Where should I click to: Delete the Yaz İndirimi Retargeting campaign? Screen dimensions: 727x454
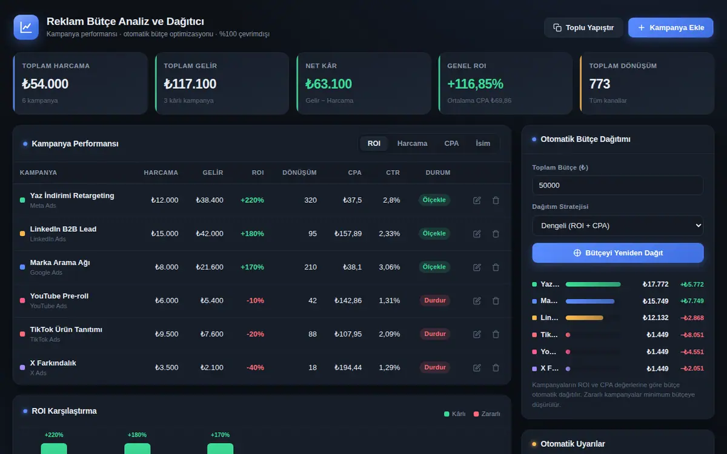(x=496, y=200)
